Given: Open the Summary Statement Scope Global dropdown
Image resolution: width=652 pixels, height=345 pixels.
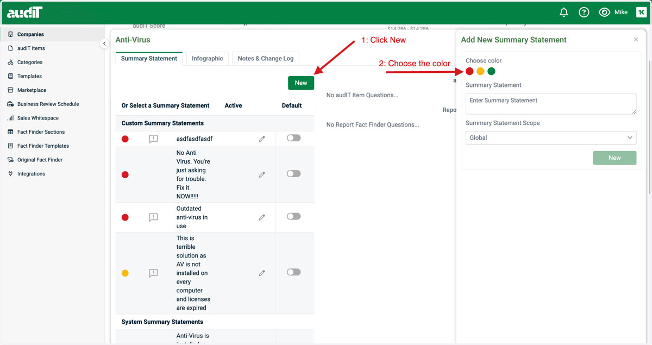Looking at the screenshot, I should point(551,137).
